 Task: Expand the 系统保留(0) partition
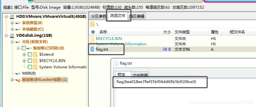[x=12, y=23]
